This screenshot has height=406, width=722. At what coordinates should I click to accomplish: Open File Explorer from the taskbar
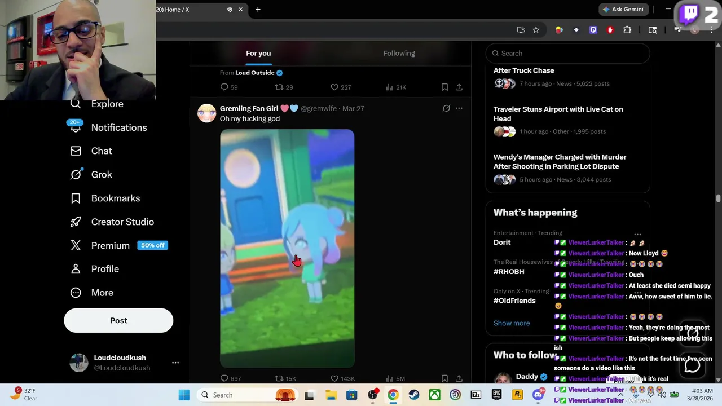(x=331, y=395)
